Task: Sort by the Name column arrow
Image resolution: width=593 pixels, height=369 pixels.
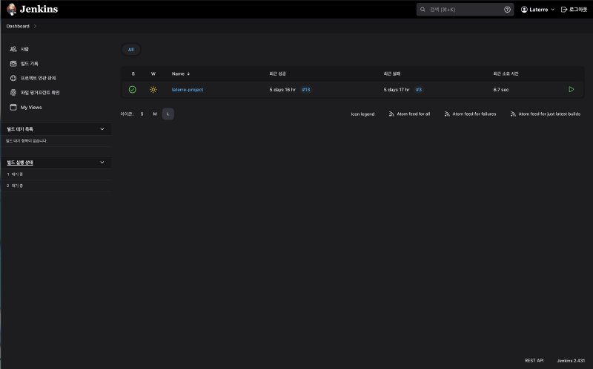Action: tap(188, 74)
